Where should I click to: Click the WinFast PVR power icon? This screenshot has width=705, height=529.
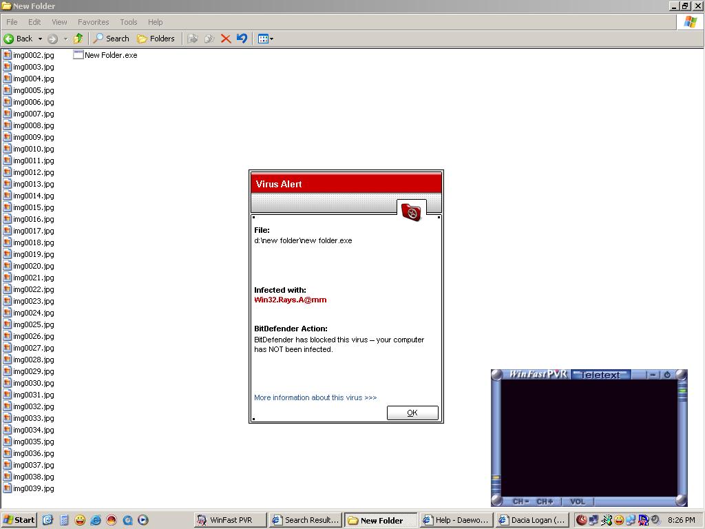[x=666, y=375]
